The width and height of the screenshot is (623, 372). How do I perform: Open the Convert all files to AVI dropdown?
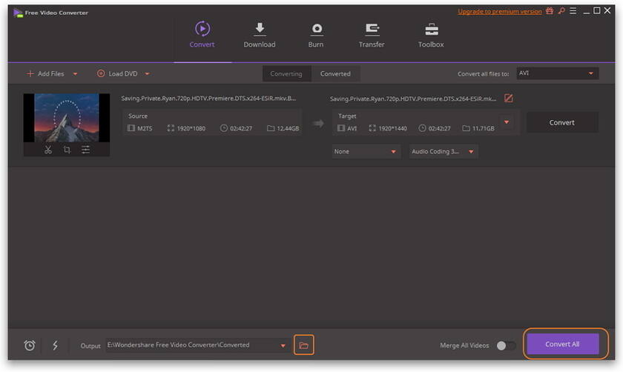(x=558, y=73)
